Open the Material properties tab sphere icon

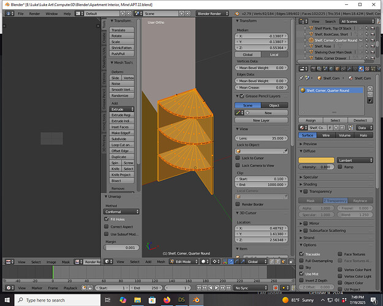tap(361, 69)
